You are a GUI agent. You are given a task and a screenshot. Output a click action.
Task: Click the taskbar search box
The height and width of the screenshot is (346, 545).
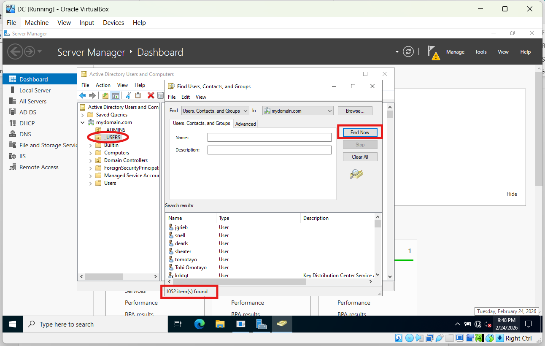[x=96, y=324]
